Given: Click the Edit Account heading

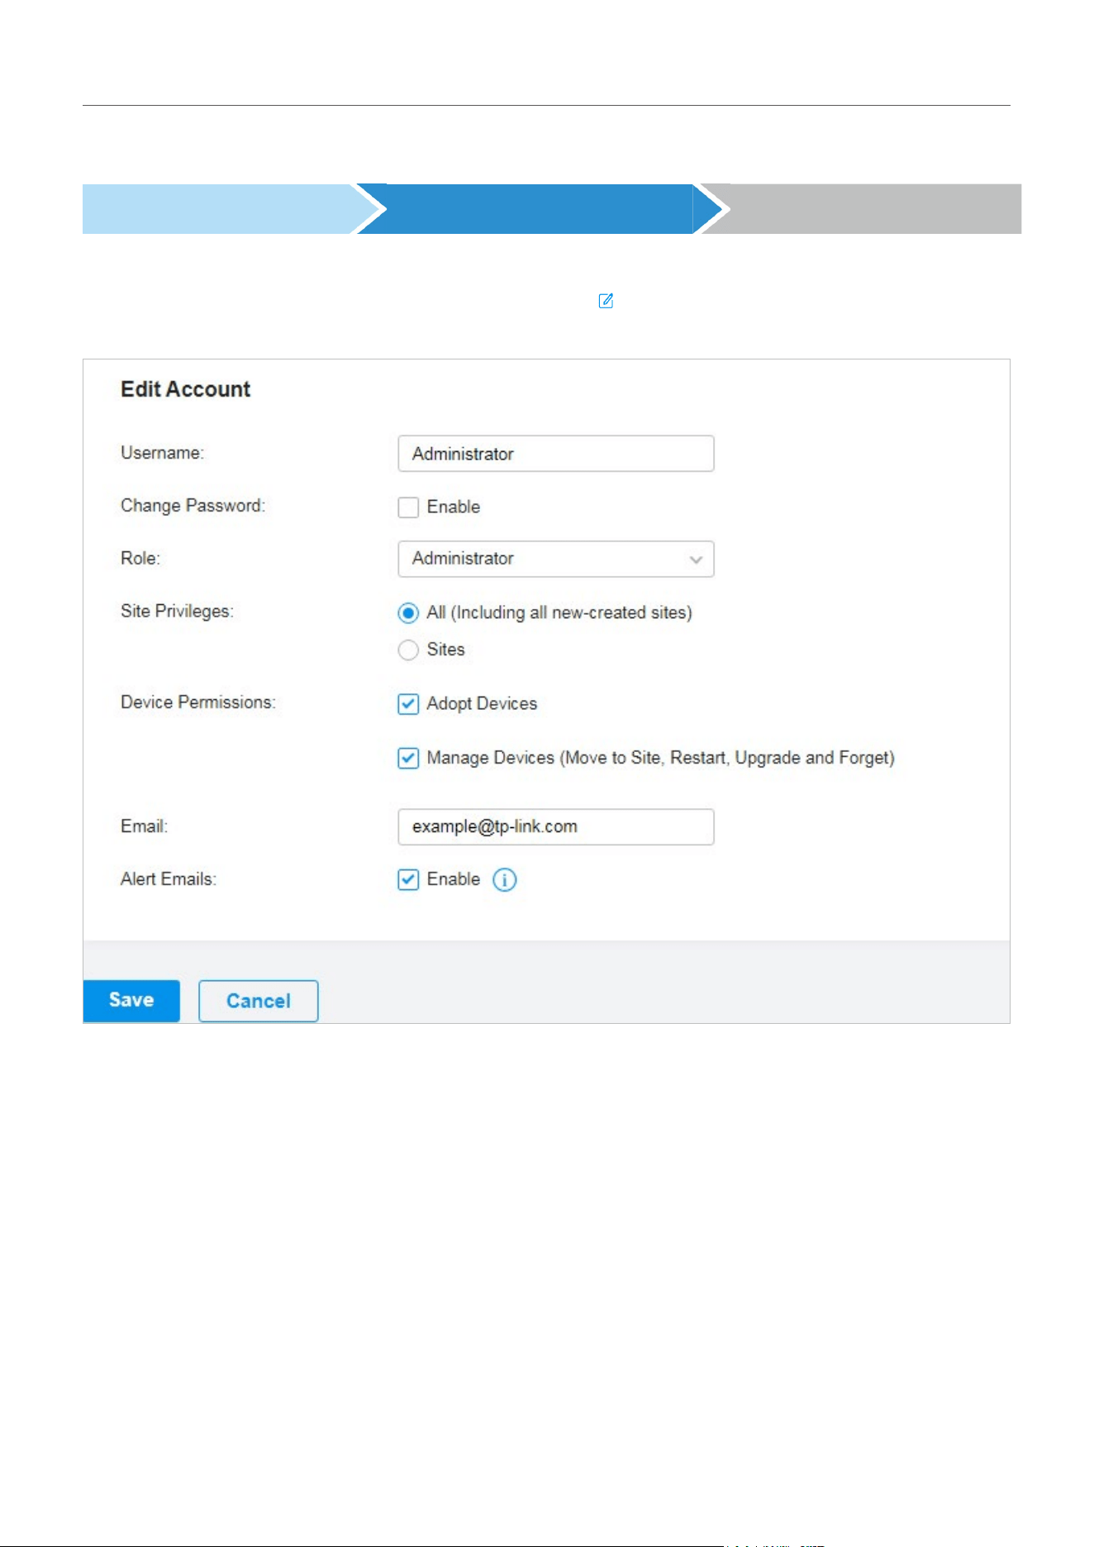Looking at the screenshot, I should [x=186, y=389].
